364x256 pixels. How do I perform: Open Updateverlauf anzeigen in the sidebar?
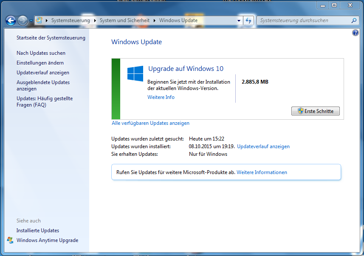click(43, 73)
